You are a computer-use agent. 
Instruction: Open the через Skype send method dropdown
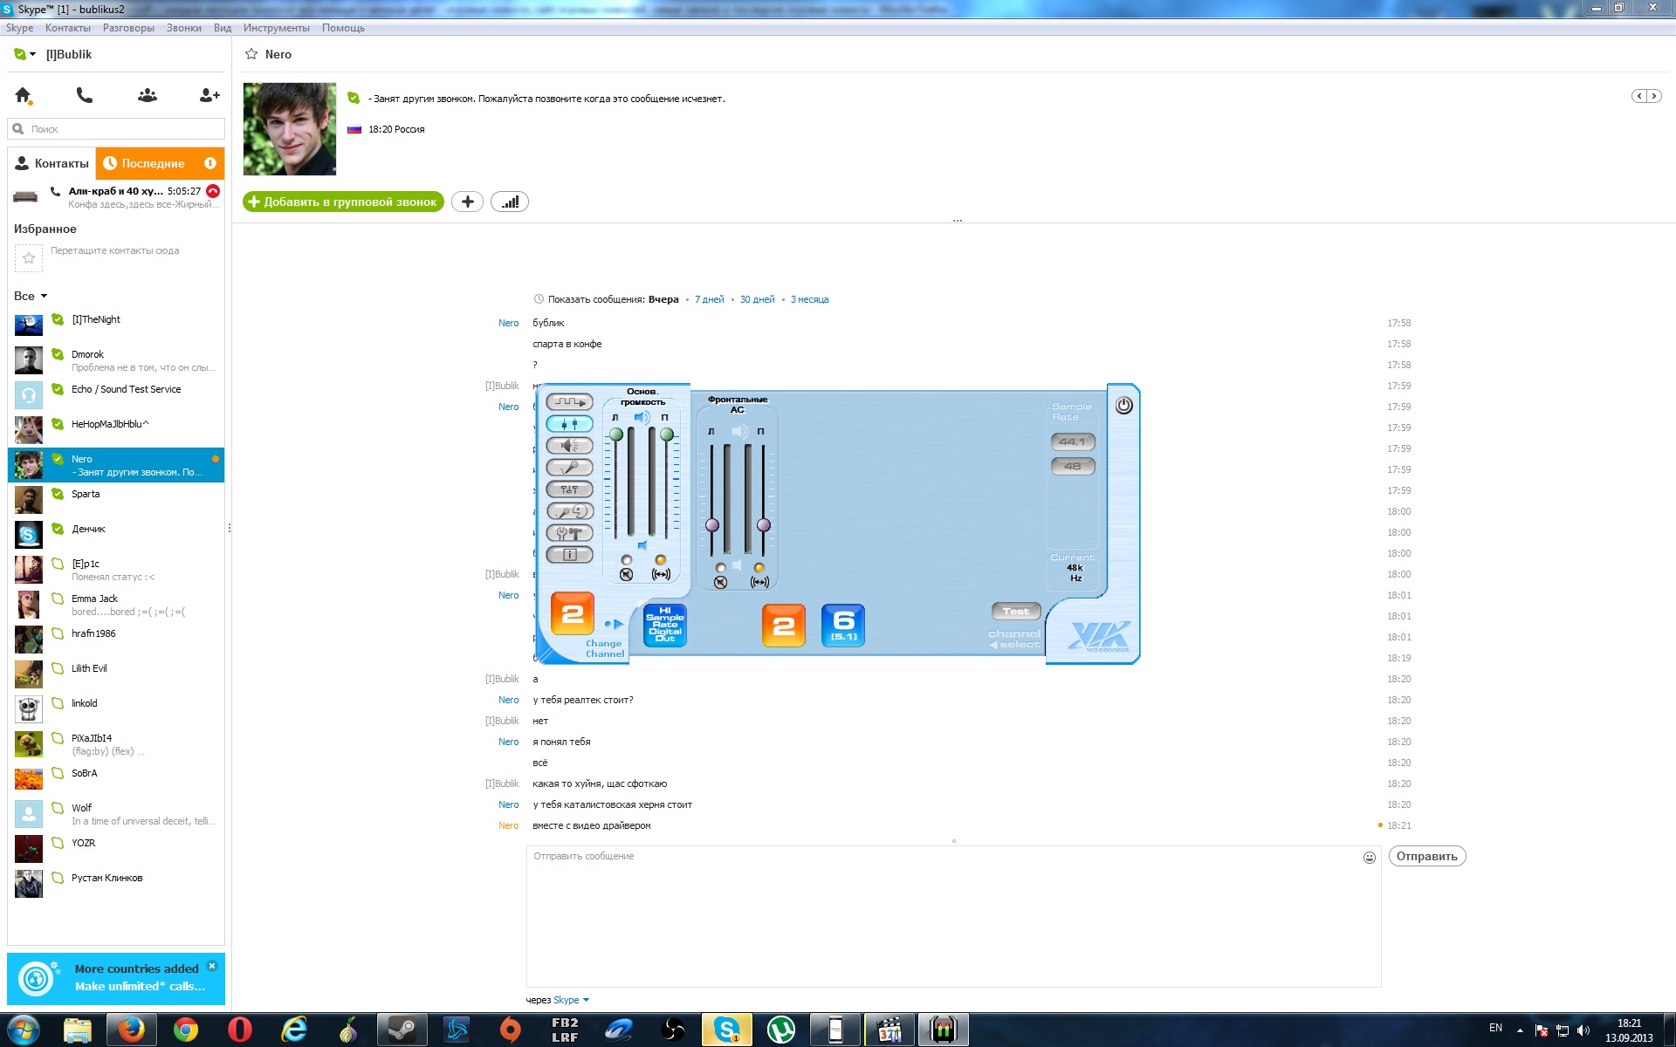(x=585, y=1000)
